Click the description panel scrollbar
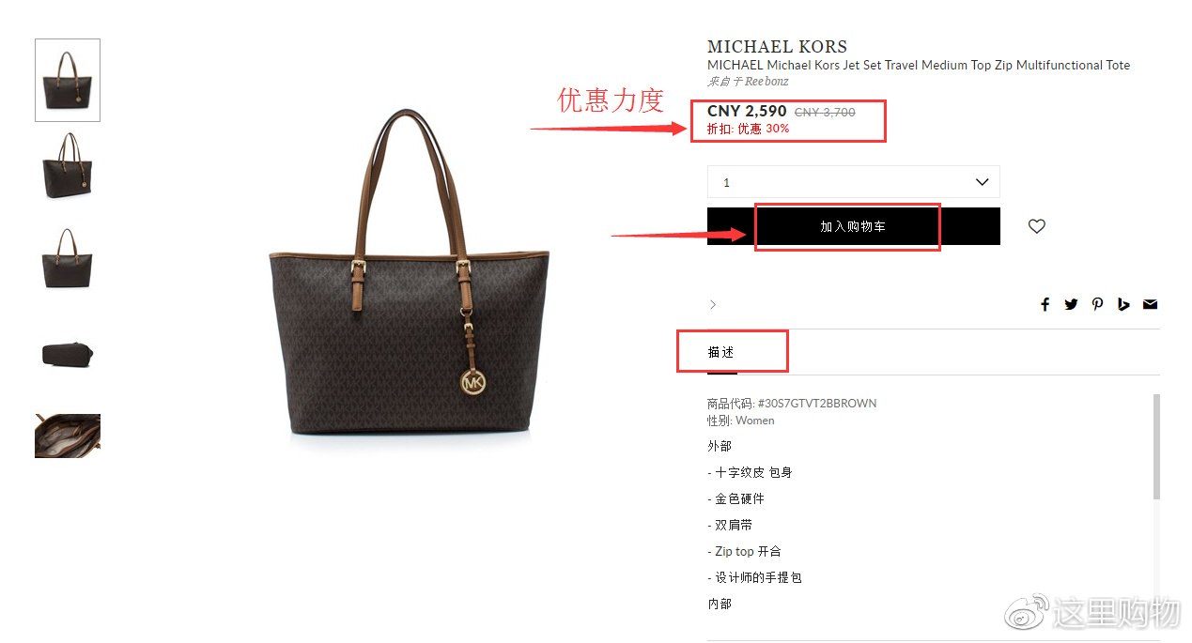 pos(1156,447)
